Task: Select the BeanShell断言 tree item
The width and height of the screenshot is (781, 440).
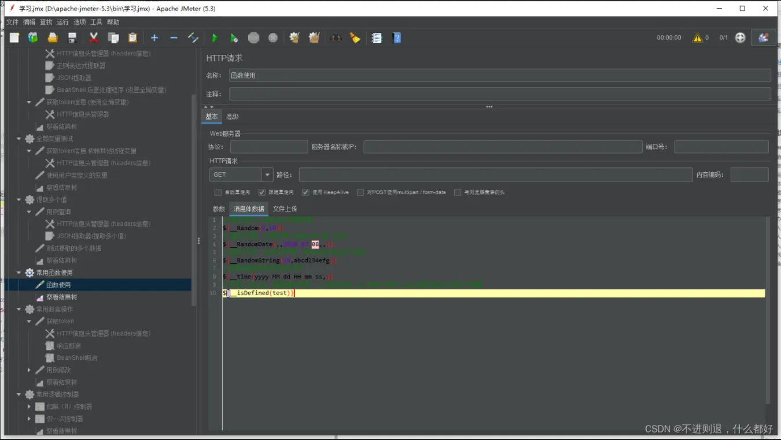Action: (78, 358)
